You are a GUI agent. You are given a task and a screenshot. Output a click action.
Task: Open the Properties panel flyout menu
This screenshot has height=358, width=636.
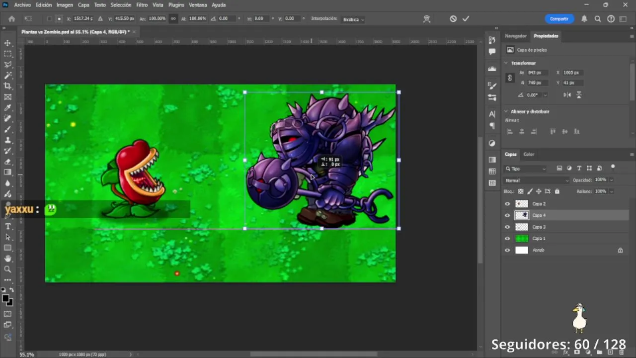[632, 36]
